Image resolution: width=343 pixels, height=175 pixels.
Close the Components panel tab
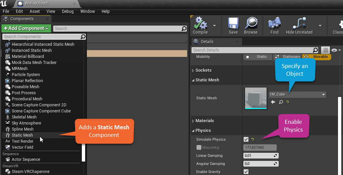47,19
